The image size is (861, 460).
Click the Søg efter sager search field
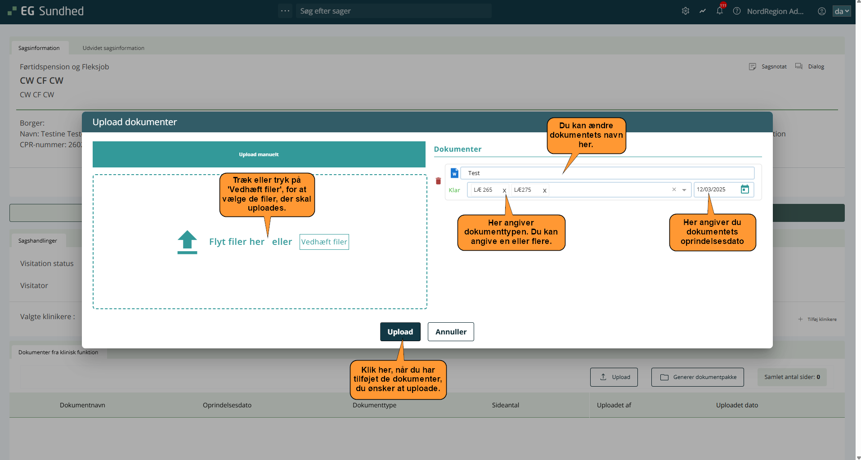[394, 11]
